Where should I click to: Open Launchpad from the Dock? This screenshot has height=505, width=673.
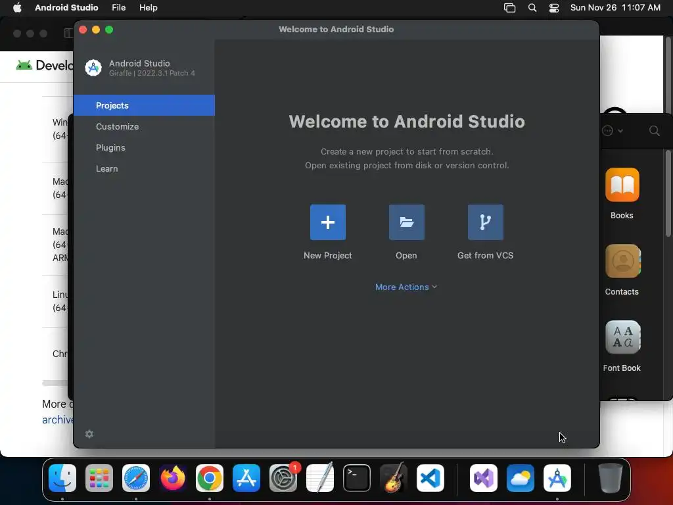coord(99,477)
